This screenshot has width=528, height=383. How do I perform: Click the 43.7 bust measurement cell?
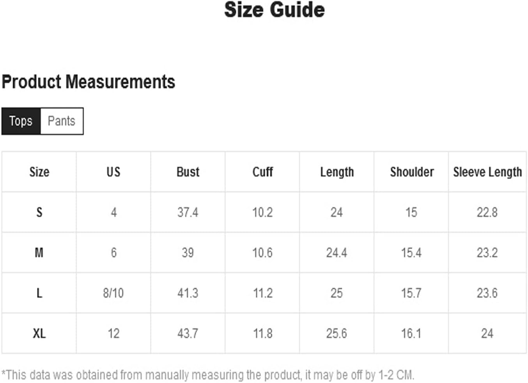click(x=188, y=334)
